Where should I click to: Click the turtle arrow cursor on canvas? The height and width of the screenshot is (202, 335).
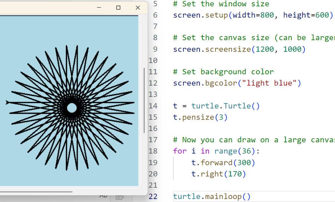click(x=8, y=102)
